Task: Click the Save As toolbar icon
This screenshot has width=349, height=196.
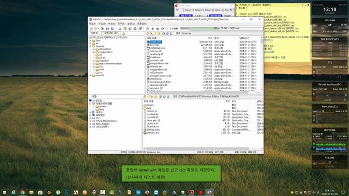Action: point(113,29)
